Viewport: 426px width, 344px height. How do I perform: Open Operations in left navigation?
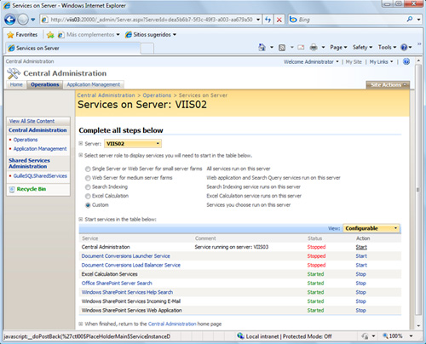[26, 140]
